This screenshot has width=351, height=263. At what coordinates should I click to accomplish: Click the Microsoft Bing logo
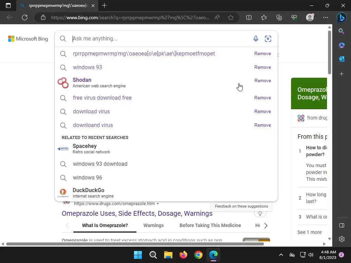(x=28, y=39)
